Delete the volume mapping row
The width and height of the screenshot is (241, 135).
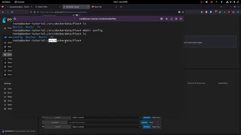(158, 123)
